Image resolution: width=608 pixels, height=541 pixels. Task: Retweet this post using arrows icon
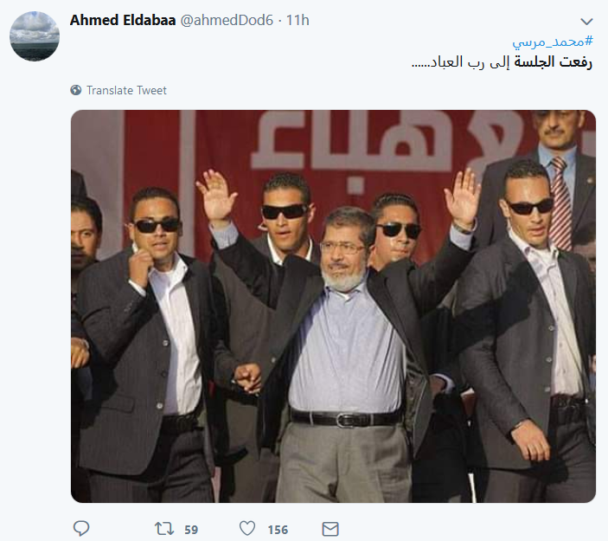tap(164, 529)
